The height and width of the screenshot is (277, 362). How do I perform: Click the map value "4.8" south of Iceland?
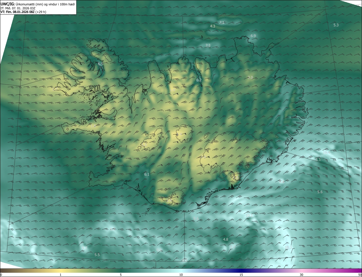tap(226, 240)
